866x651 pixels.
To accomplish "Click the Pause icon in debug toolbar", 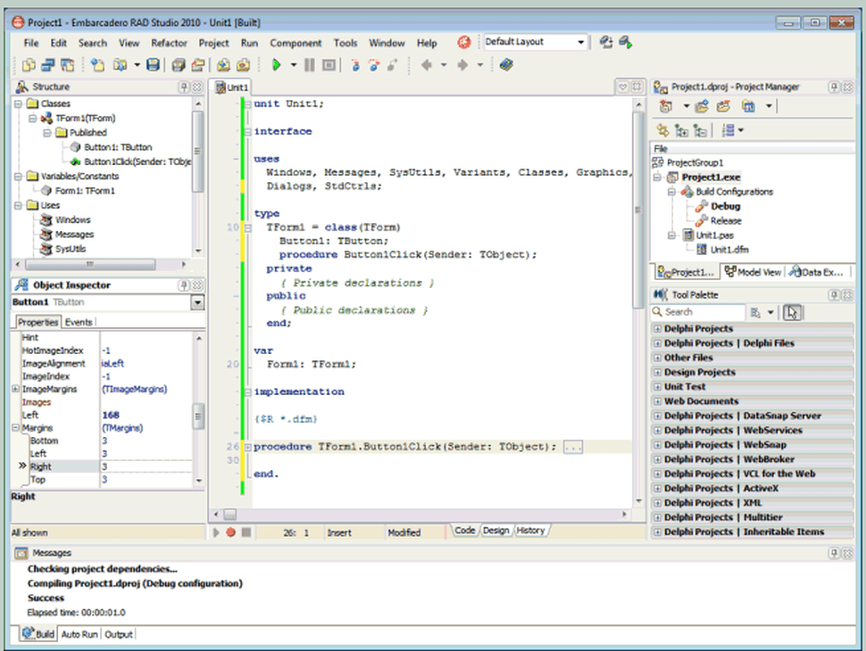I will 310,65.
